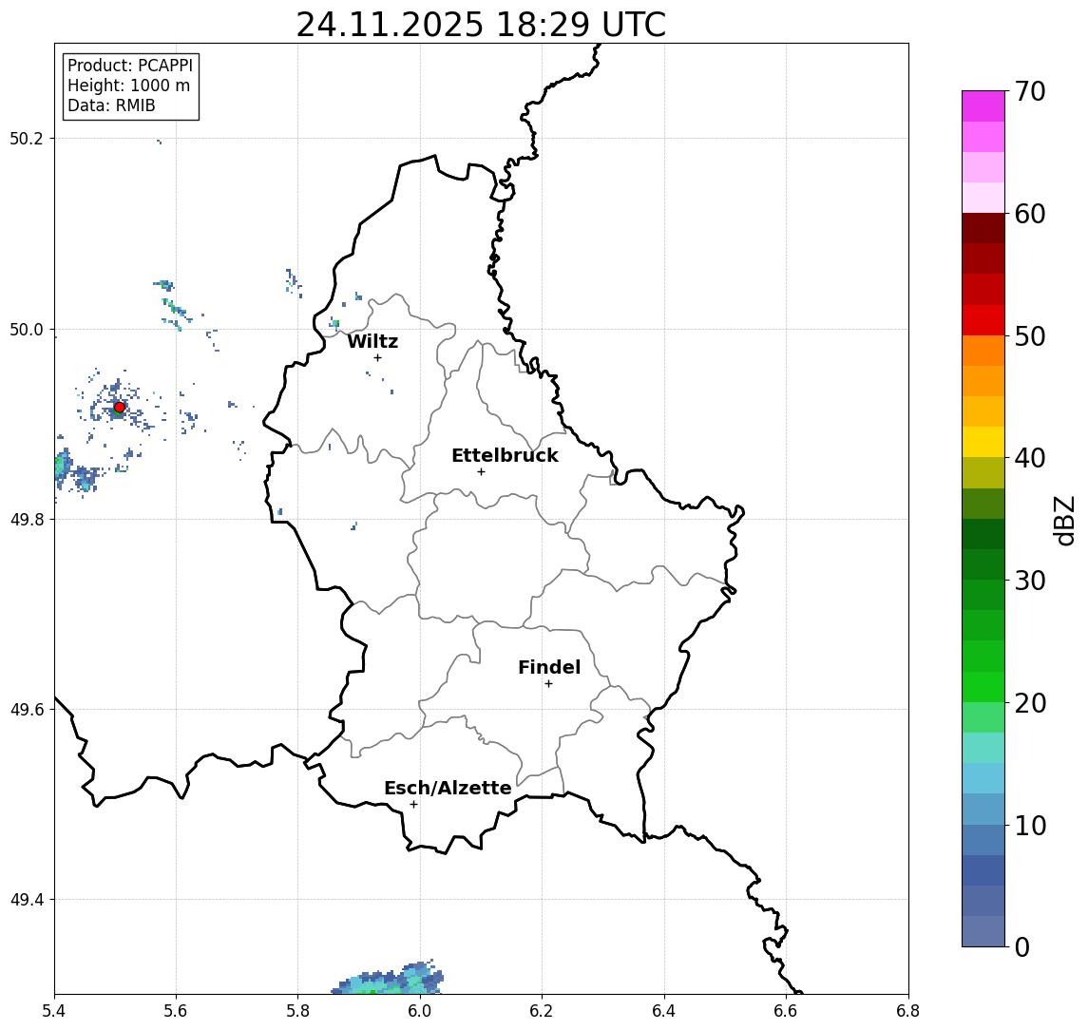Click the red radar site marker dot
Viewport: 1088px width, 1030px height.
click(x=120, y=408)
